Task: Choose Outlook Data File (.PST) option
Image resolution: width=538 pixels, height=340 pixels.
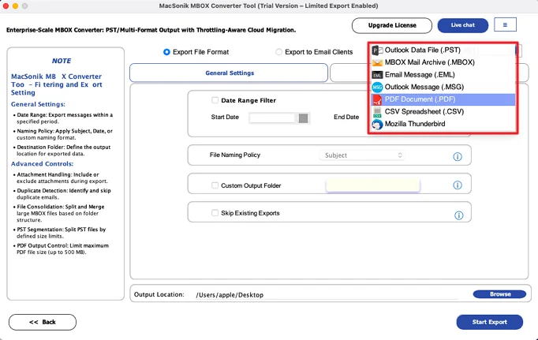Action: 443,50
